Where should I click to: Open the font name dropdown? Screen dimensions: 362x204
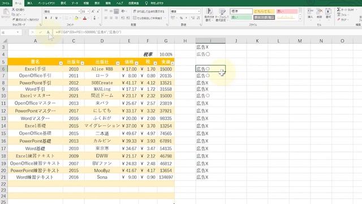pyautogui.click(x=79, y=11)
